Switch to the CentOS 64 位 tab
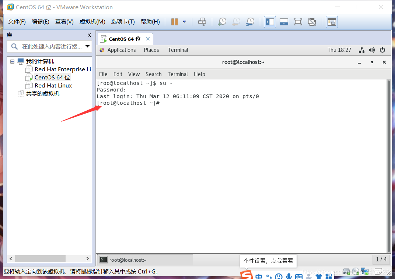The width and height of the screenshot is (395, 279). point(125,39)
